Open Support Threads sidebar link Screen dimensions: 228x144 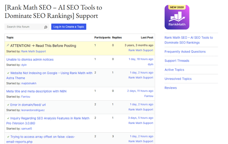click(177, 61)
